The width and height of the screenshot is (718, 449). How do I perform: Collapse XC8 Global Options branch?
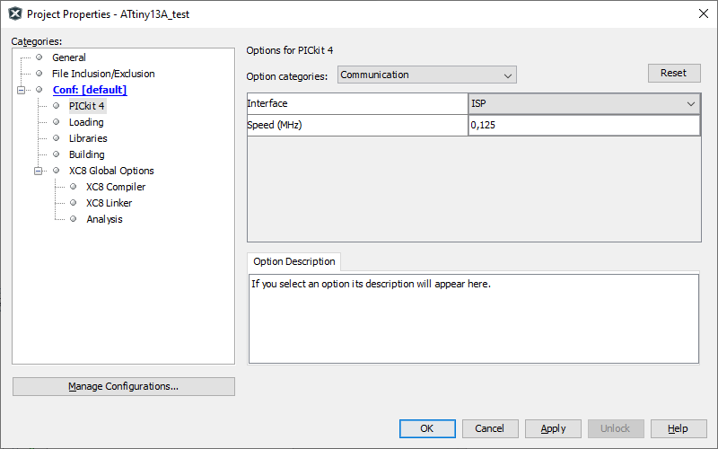pos(39,171)
